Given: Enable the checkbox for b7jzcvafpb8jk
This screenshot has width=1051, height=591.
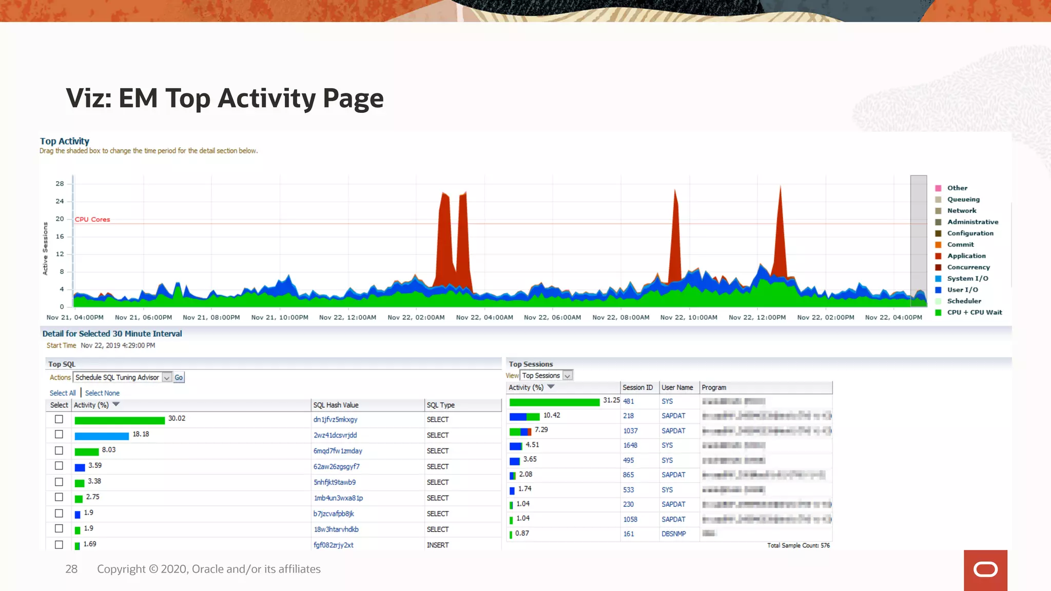Looking at the screenshot, I should click(59, 513).
